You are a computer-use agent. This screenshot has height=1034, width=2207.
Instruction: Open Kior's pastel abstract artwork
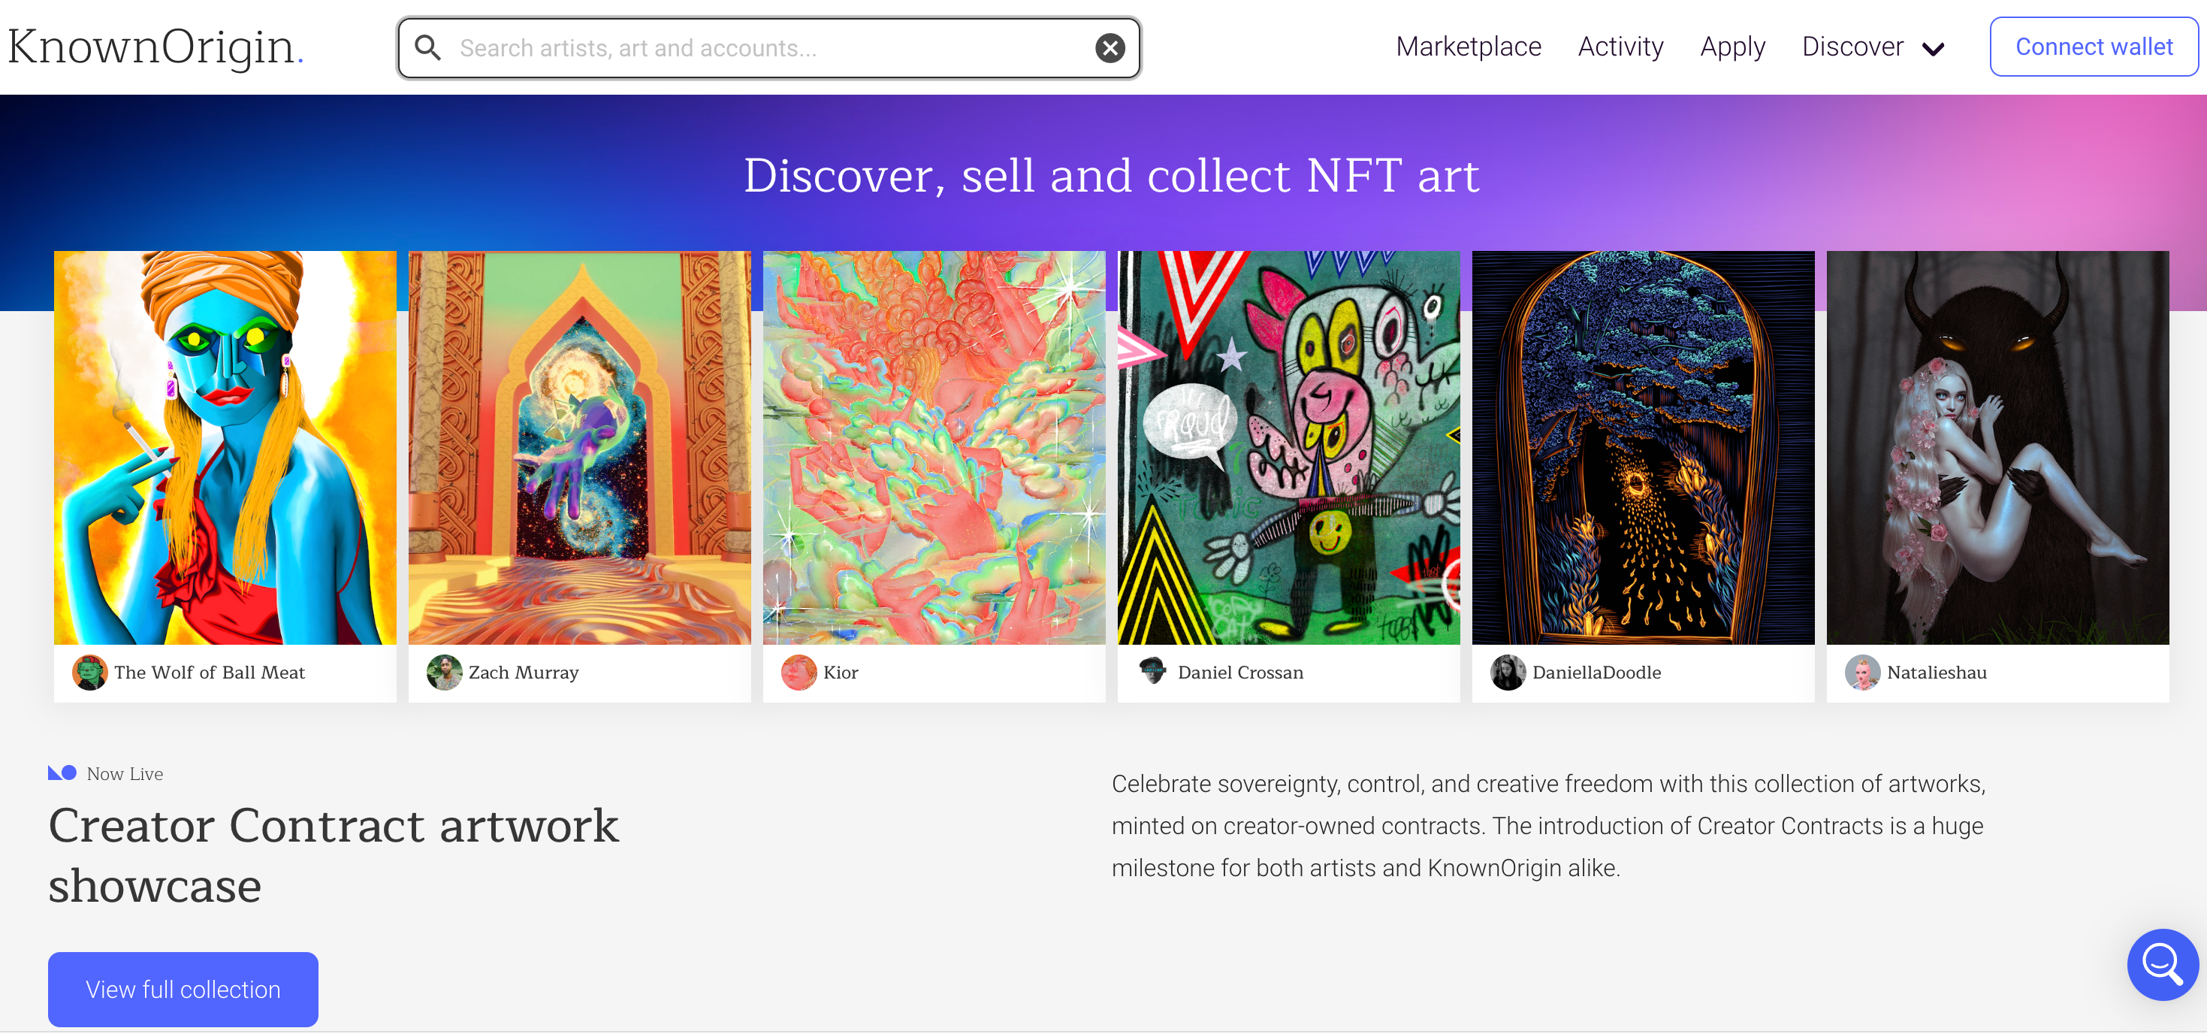tap(934, 448)
